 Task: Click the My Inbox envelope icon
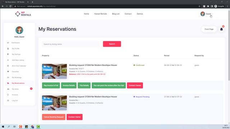pos(8,89)
